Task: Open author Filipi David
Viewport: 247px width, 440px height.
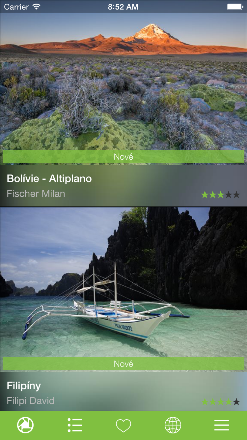Action: pyautogui.click(x=31, y=401)
